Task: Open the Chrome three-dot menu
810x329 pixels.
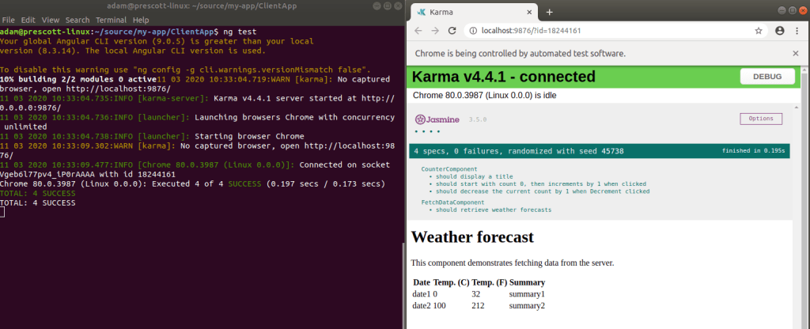Action: (797, 31)
